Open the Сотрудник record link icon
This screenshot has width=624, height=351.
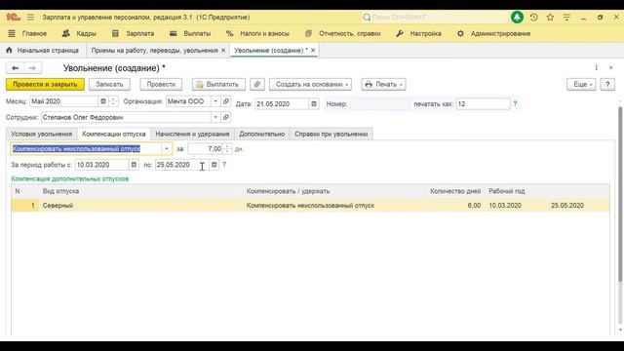[x=226, y=117]
